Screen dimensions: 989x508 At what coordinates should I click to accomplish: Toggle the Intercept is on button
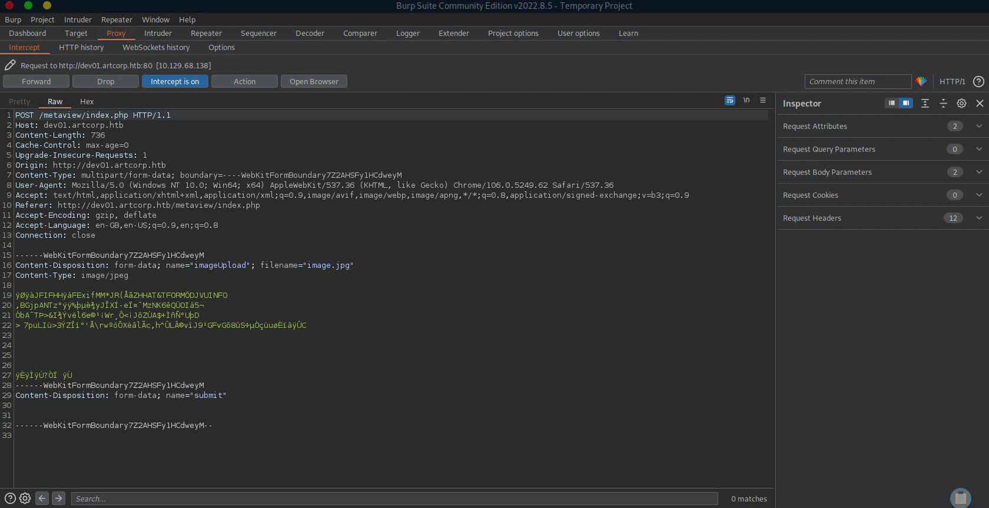[x=175, y=82]
